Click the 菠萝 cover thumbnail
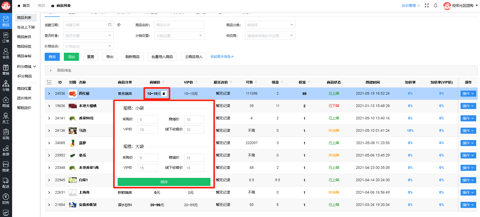Image resolution: width=480 pixels, height=217 pixels. (73, 143)
